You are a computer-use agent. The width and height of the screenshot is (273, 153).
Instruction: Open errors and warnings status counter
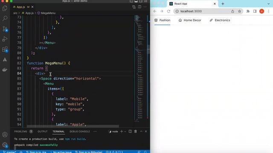click(x=114, y=152)
